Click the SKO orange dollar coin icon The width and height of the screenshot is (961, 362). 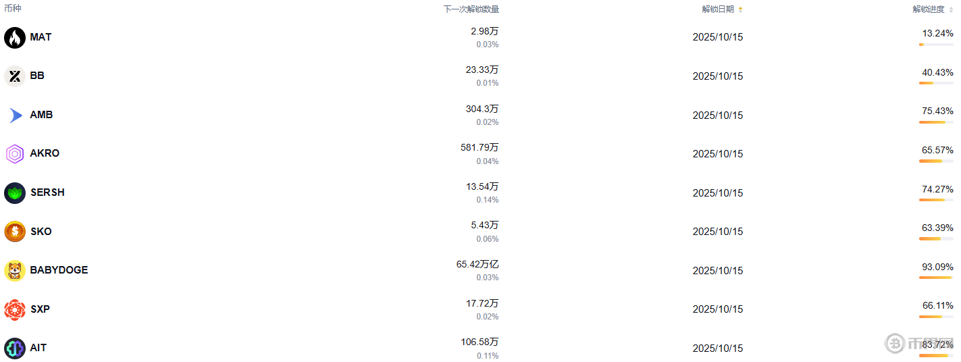click(15, 232)
